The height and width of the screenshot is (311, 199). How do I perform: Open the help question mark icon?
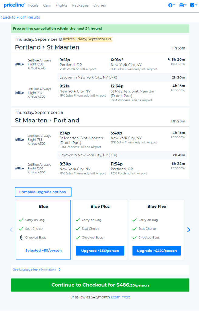coord(194,5)
